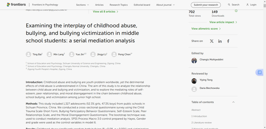Screen dimensions: 266x129
Task: Click View all 8 articles link
Action: click(106, 12)
